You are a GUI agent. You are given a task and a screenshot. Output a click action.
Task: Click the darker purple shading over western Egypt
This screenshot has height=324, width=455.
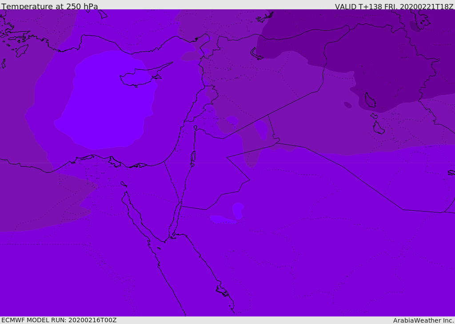click(40, 200)
